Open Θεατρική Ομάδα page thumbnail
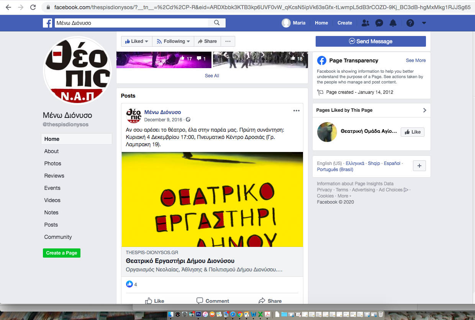The height and width of the screenshot is (320, 475). pyautogui.click(x=327, y=132)
